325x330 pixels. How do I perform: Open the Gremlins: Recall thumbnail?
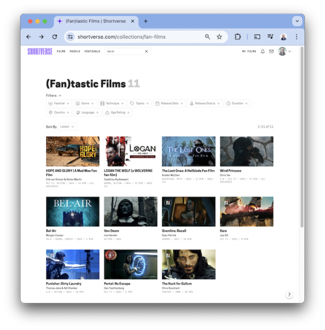coord(189,211)
